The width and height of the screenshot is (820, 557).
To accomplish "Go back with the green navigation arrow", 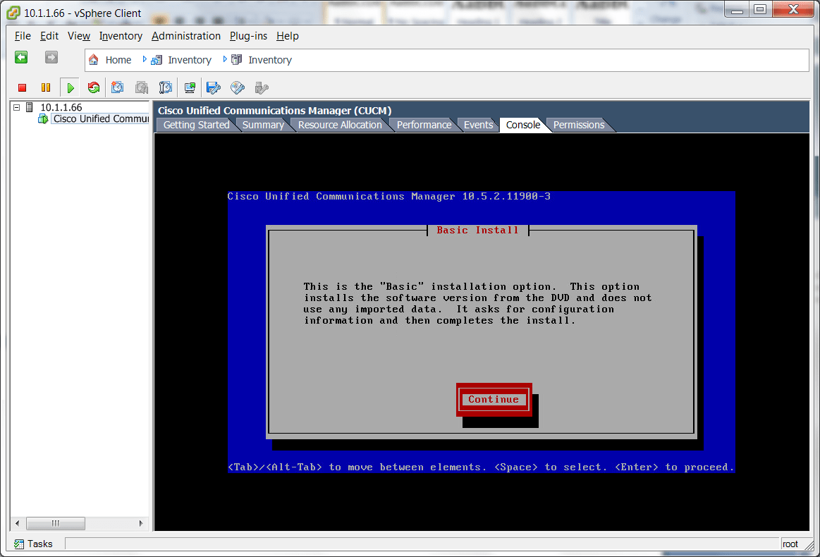I will coord(21,57).
